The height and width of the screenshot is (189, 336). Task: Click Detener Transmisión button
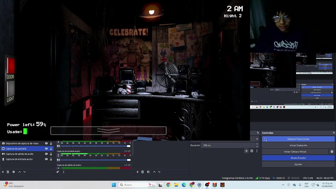click(298, 139)
